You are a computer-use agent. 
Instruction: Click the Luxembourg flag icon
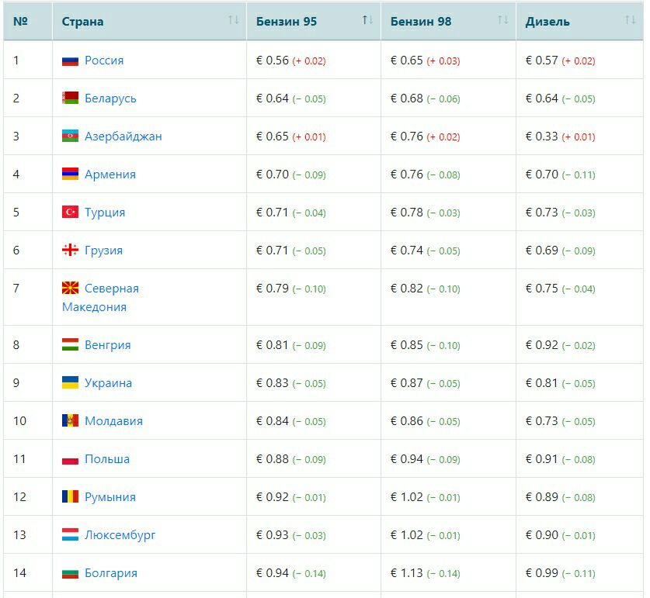[70, 535]
